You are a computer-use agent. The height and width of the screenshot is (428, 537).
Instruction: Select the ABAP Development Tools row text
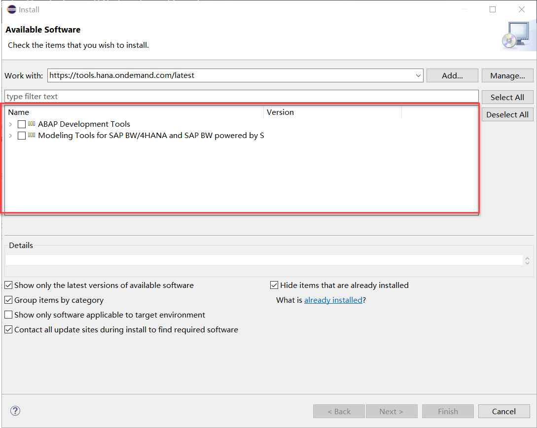84,124
